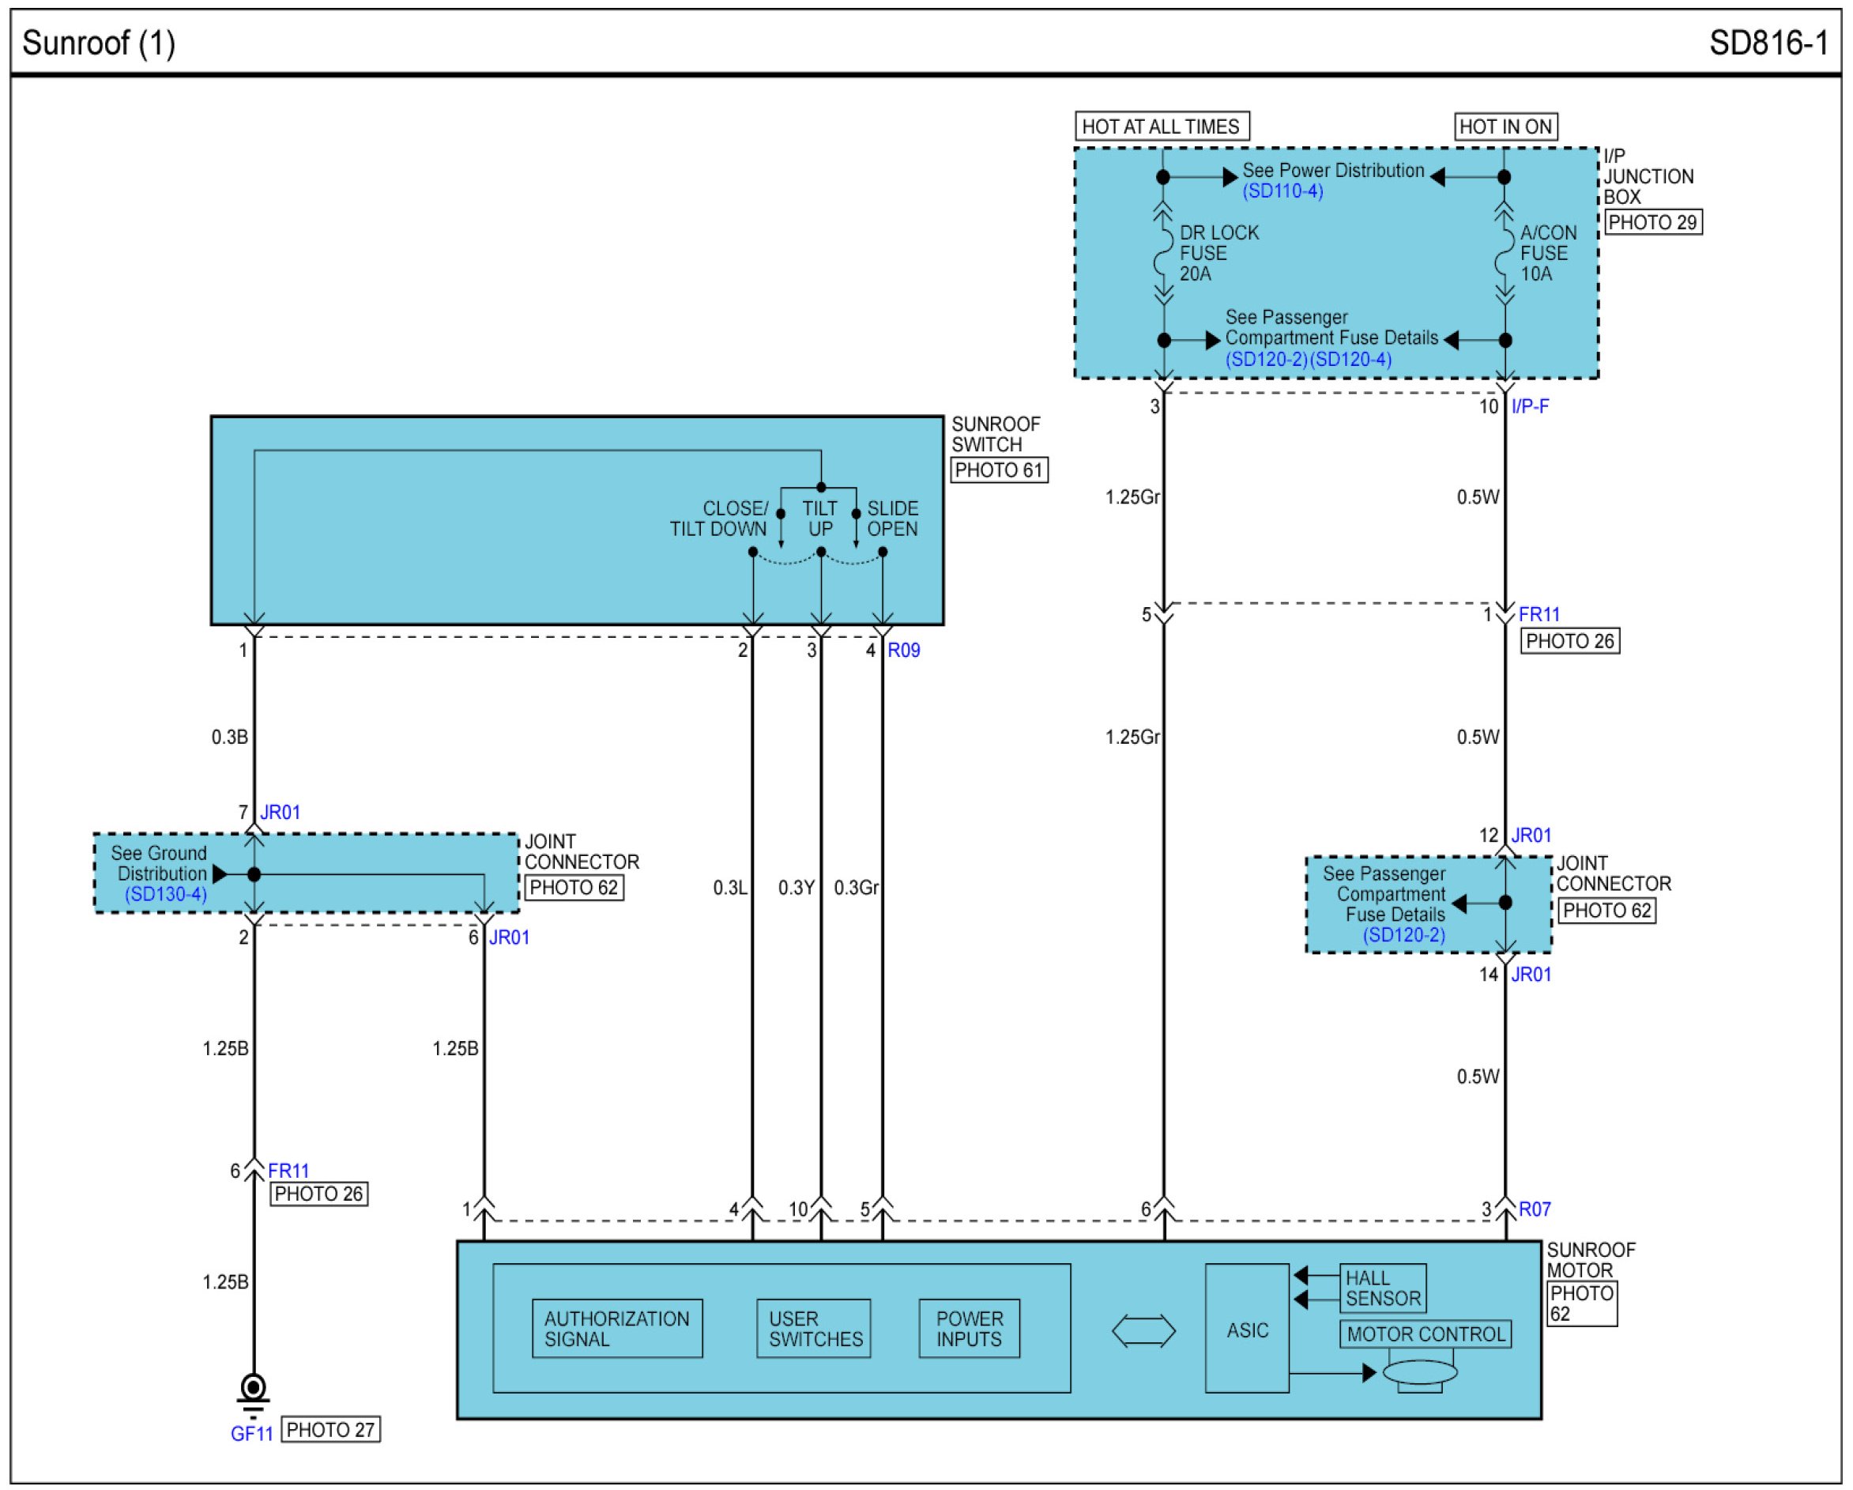
Task: Open PHOTO 61 beside the sunroof switch
Action: tap(999, 470)
